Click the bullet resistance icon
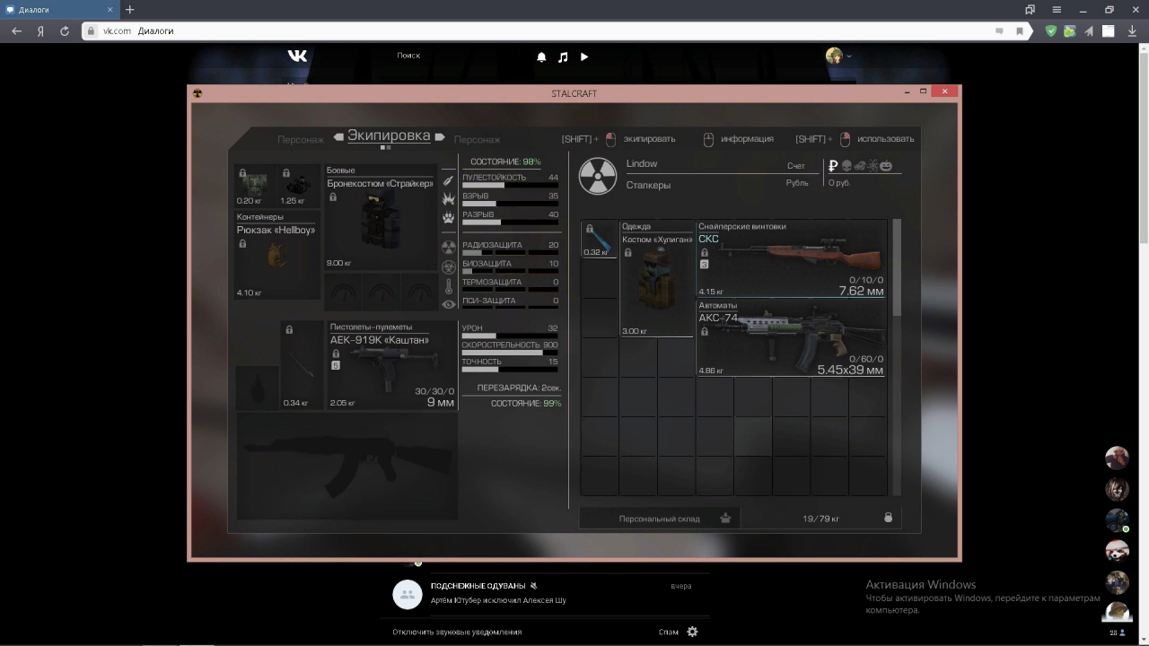Viewport: 1149px width, 646px height. pyautogui.click(x=449, y=180)
